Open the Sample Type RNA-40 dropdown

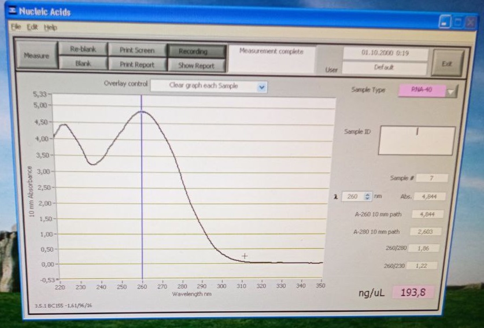pyautogui.click(x=451, y=91)
